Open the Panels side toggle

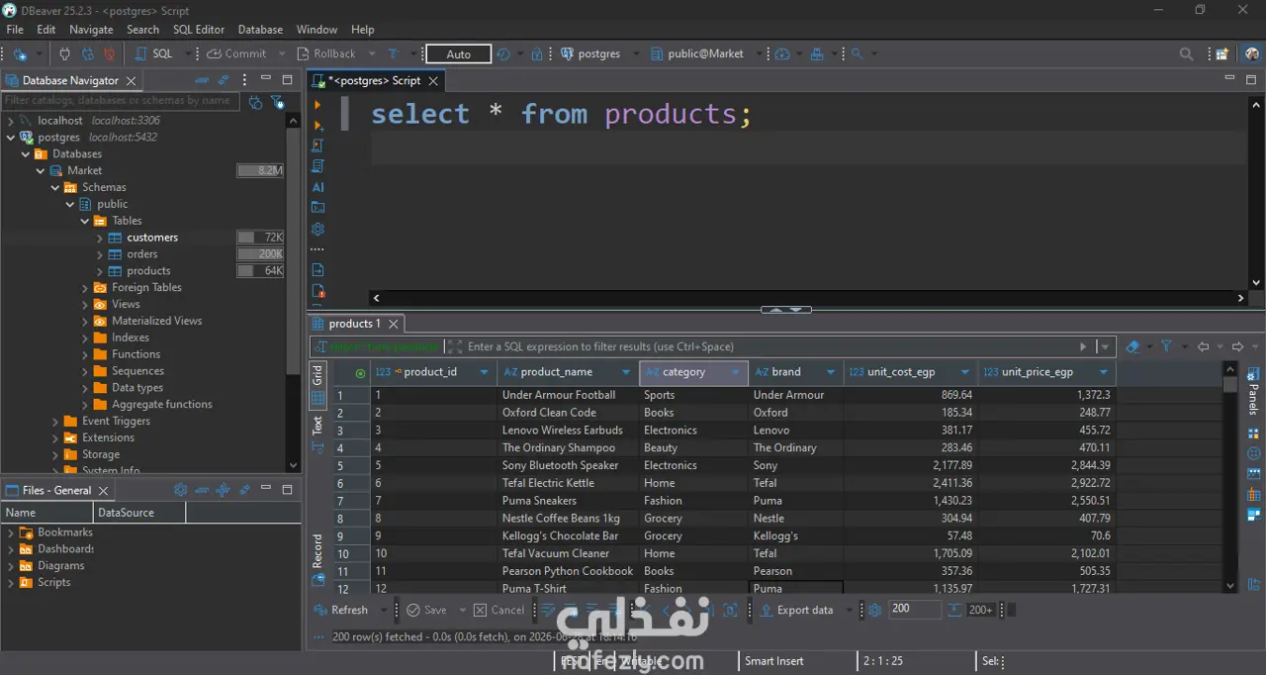click(1253, 391)
